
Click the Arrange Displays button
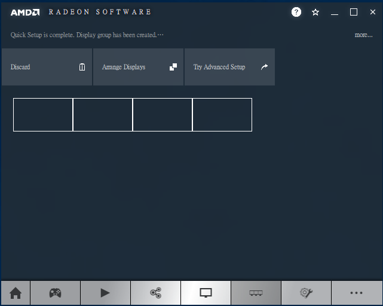tap(138, 67)
